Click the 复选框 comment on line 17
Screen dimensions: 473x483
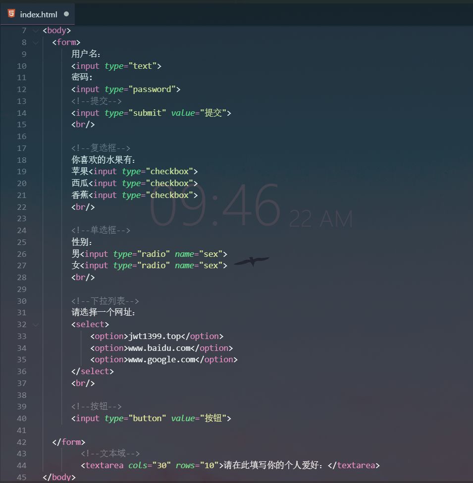click(101, 148)
